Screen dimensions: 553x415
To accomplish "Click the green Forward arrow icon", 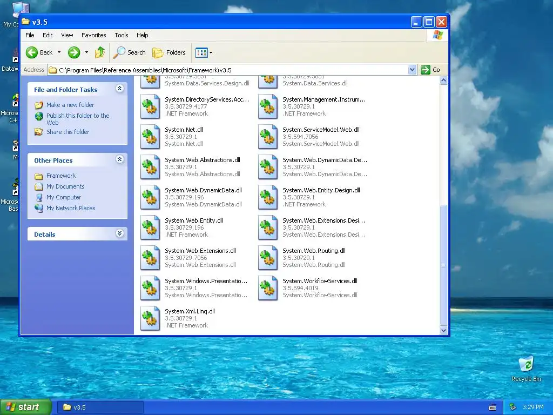I will (x=73, y=52).
